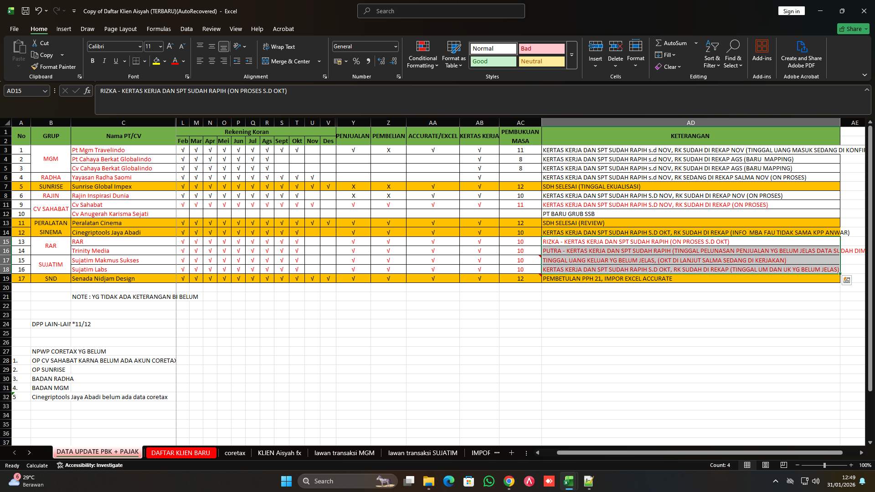Open the General number format dropdown

(x=395, y=46)
